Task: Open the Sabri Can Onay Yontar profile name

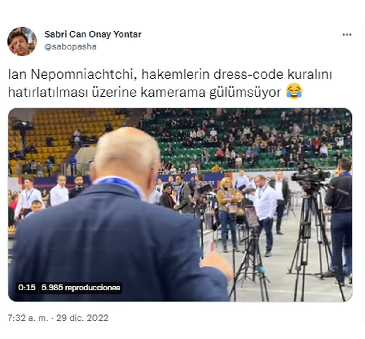Action: [93, 34]
